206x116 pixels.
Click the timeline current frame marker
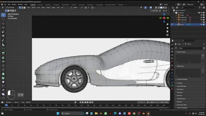tap(6, 105)
